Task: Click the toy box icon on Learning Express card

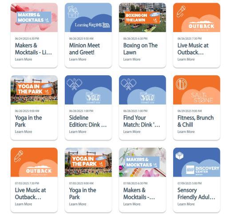Action: (73, 12)
